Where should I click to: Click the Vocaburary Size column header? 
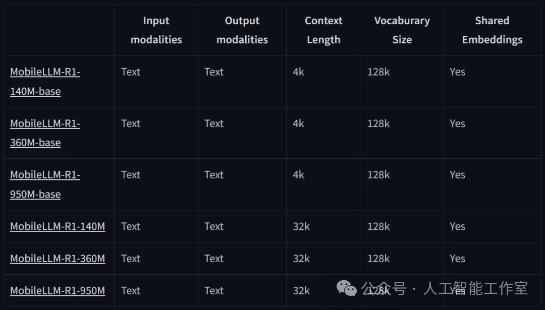pos(402,30)
